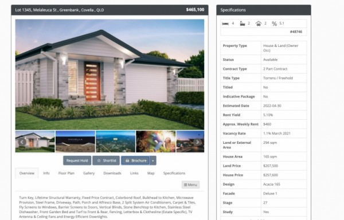Click the bathtub icon in Specifications
344x220 pixels.
[x=243, y=23]
